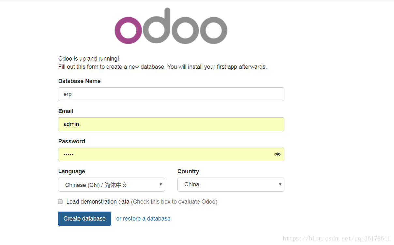394x245 pixels.
Task: Open the Language select showing Chinese (CN)
Action: tap(112, 184)
